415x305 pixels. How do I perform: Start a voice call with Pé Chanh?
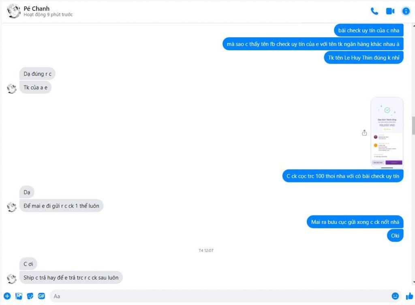pos(374,11)
